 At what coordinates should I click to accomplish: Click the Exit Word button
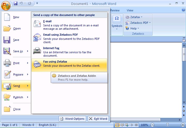point(98,119)
